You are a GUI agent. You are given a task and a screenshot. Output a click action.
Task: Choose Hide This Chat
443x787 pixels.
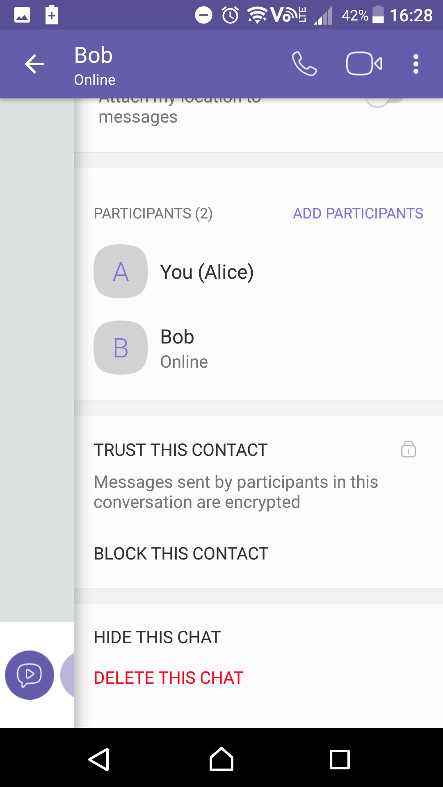[x=157, y=637]
